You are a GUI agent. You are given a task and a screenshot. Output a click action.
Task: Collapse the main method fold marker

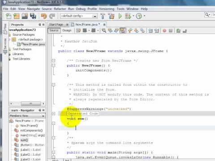(53, 152)
